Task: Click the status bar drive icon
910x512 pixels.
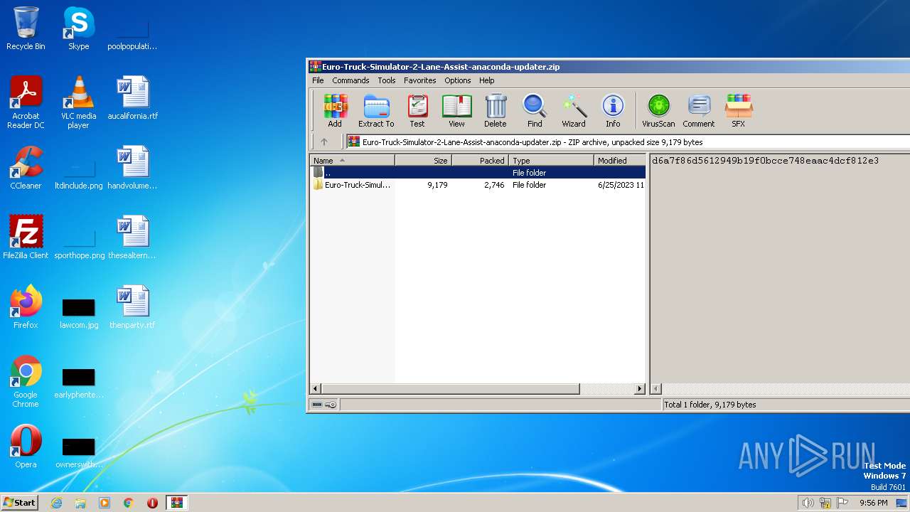Action: 317,405
